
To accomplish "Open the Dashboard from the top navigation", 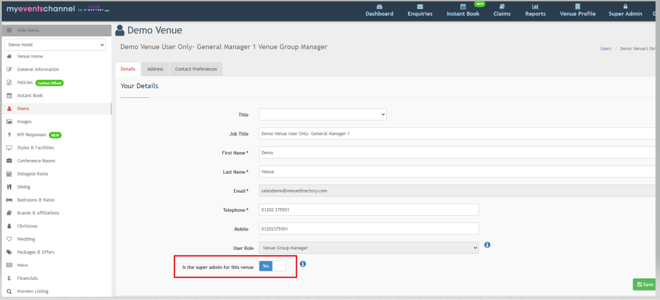I will 379,11.
